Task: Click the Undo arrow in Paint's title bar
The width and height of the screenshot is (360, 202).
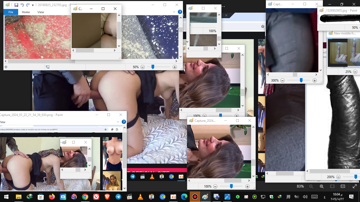Action: point(22,5)
